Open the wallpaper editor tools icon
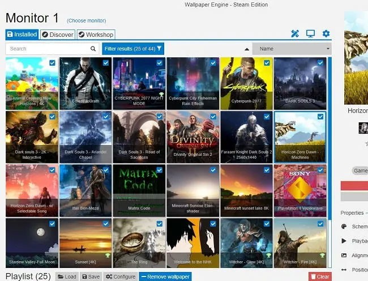Viewport: 368px width, 281px height. coord(294,34)
